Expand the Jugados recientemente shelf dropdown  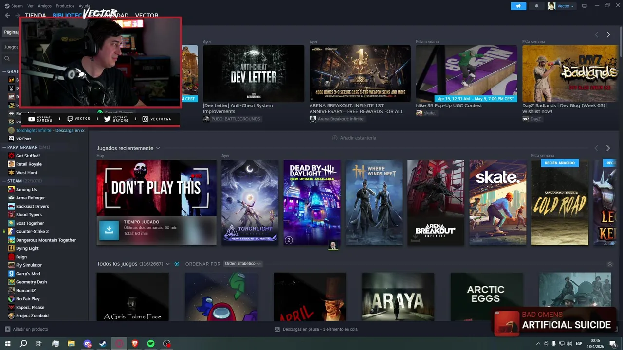click(x=158, y=148)
